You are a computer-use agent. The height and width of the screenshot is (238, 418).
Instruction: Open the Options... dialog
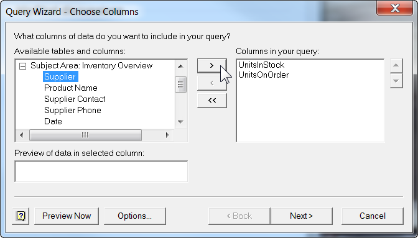135,216
